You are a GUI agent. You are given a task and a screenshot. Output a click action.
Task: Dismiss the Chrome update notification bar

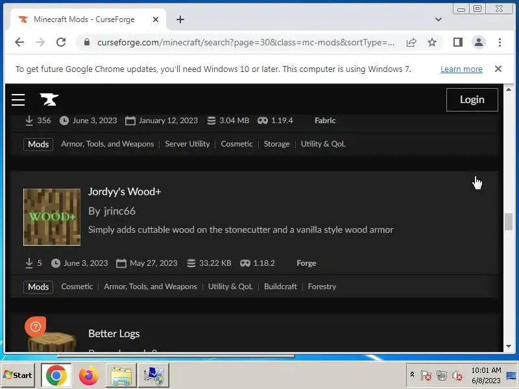click(498, 69)
